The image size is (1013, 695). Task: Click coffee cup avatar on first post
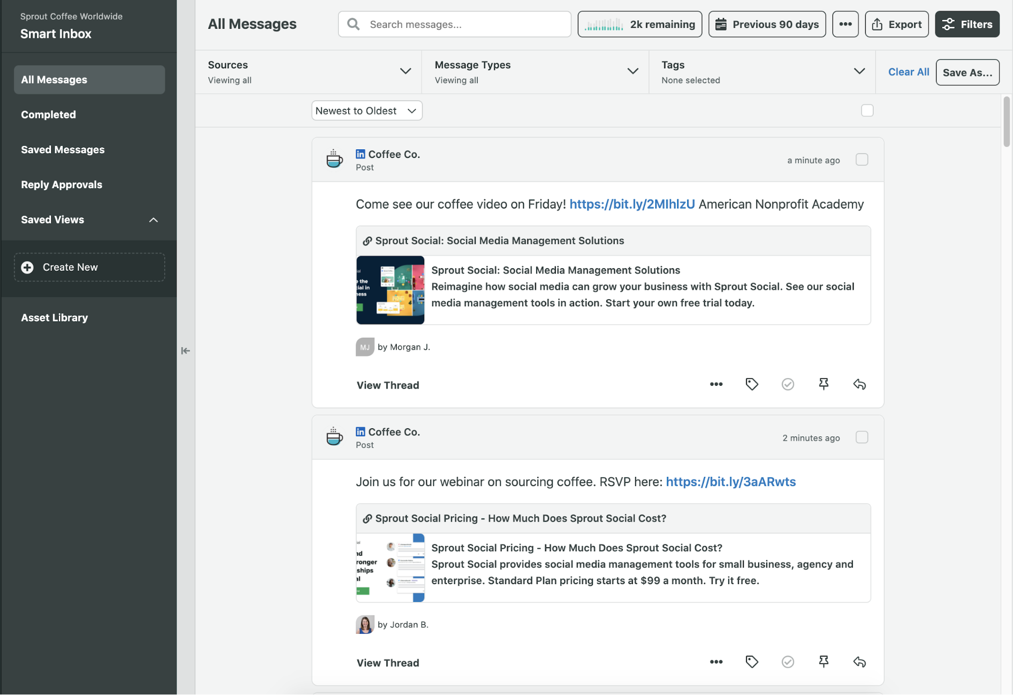click(334, 159)
